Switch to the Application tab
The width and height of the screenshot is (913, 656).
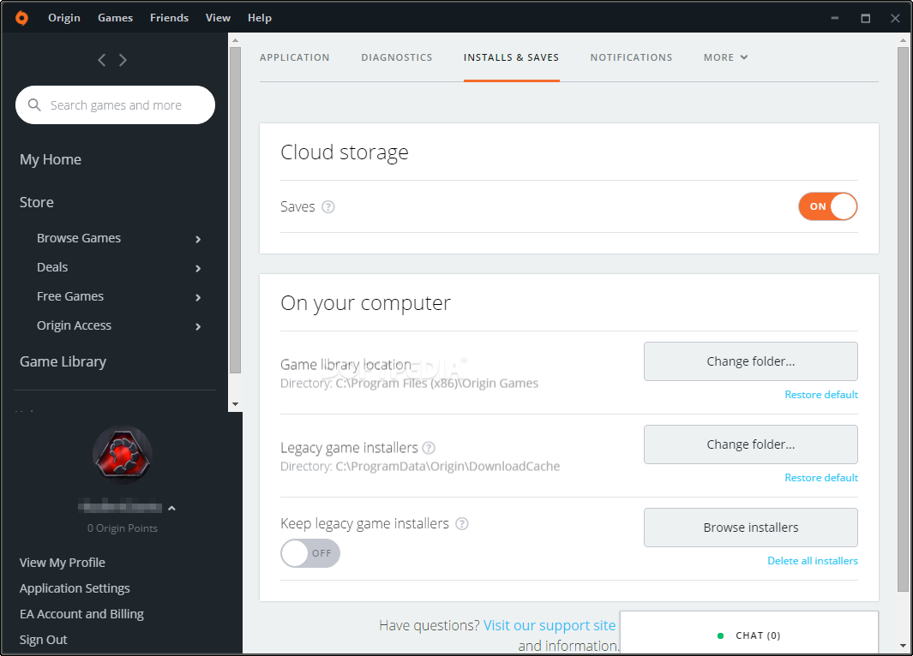tap(295, 57)
